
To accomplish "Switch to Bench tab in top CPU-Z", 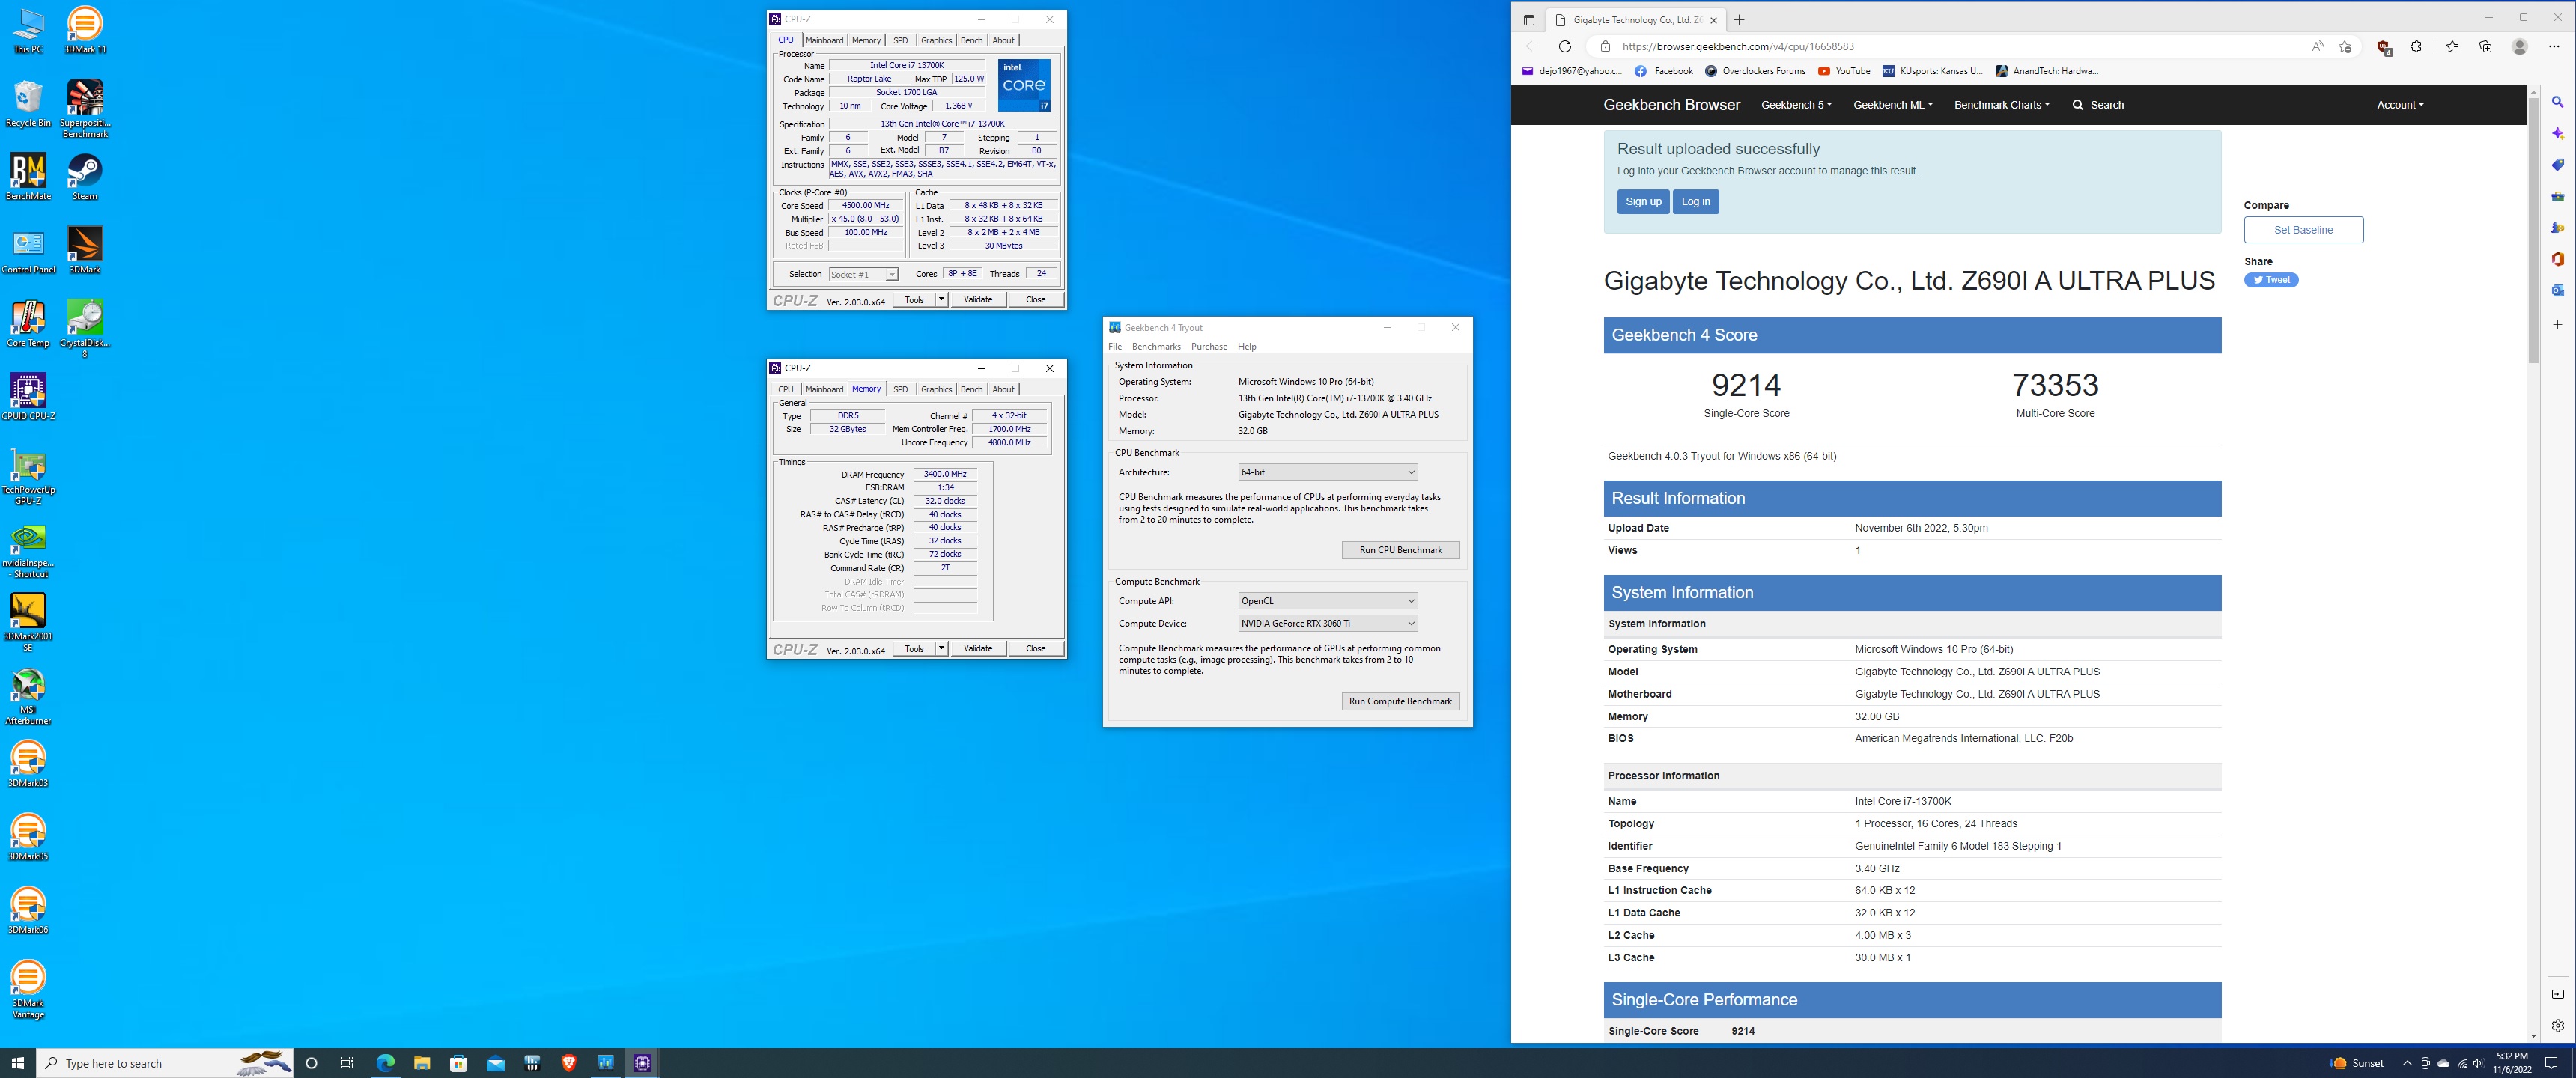I will 971,40.
